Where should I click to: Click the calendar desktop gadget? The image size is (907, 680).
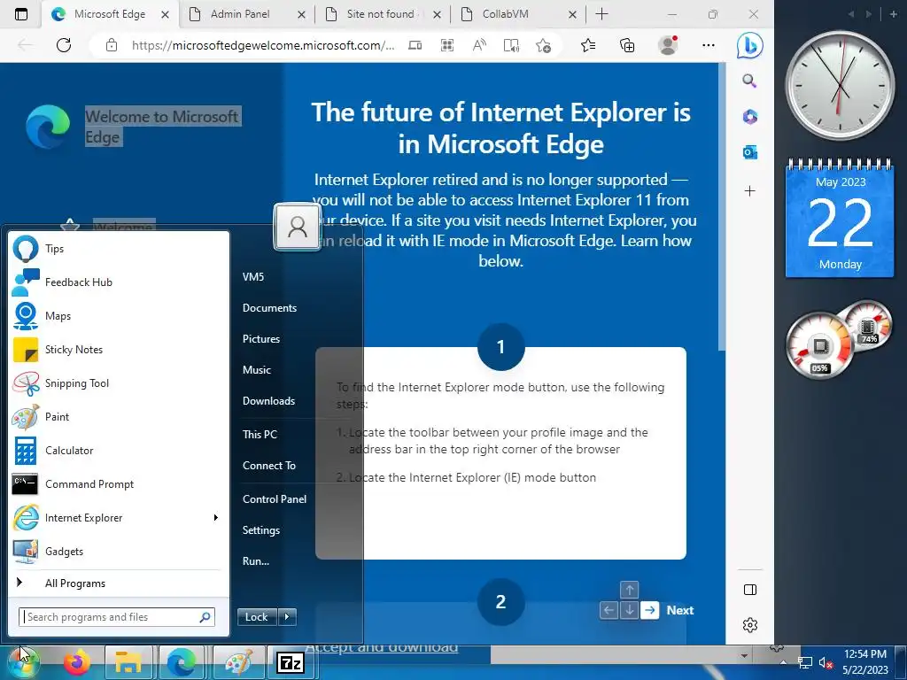pyautogui.click(x=840, y=219)
